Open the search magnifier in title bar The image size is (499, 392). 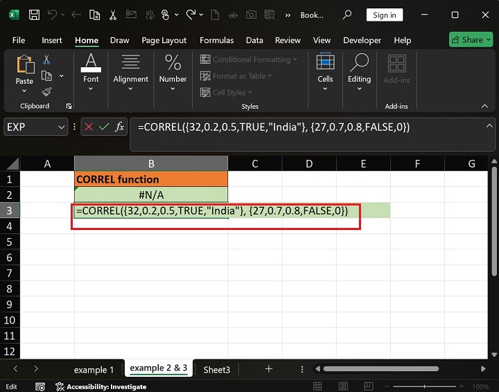[x=347, y=15]
